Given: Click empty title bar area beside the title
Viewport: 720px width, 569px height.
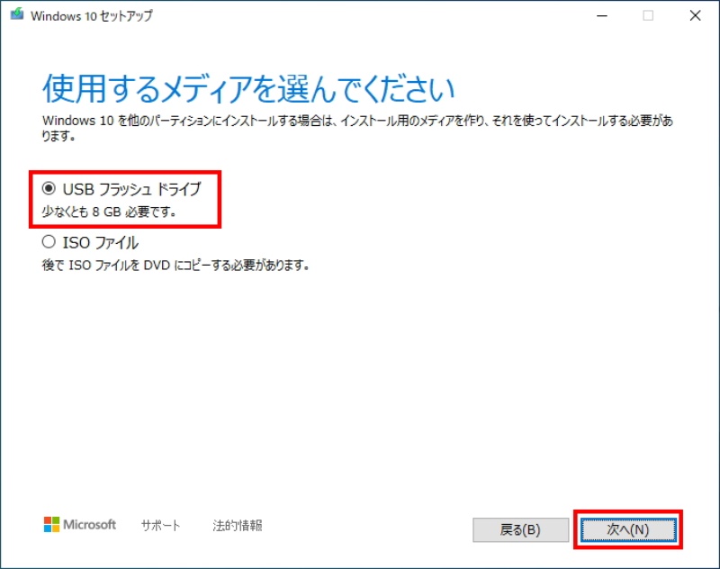Looking at the screenshot, I should pyautogui.click(x=360, y=15).
